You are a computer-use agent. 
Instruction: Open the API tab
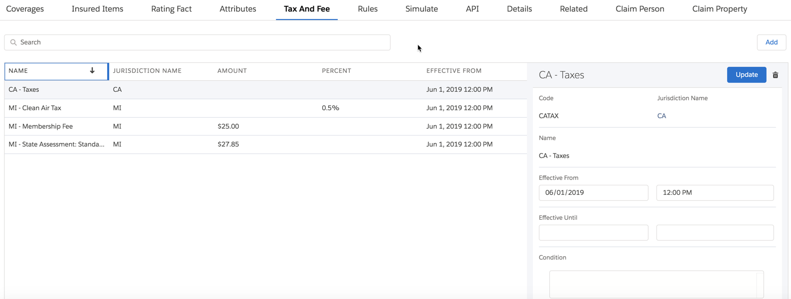pos(472,9)
